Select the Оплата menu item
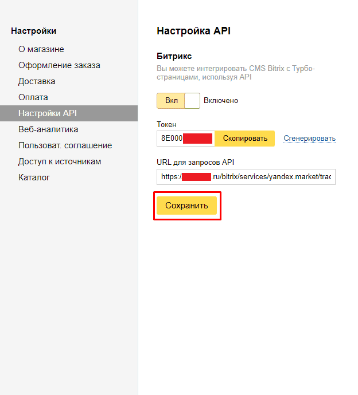 33,97
